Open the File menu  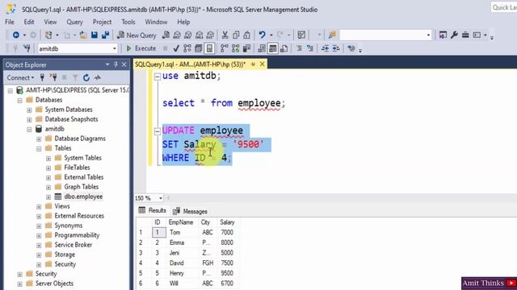(10, 22)
